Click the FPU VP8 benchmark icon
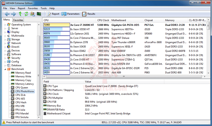The image size is (212, 126). [13, 106]
